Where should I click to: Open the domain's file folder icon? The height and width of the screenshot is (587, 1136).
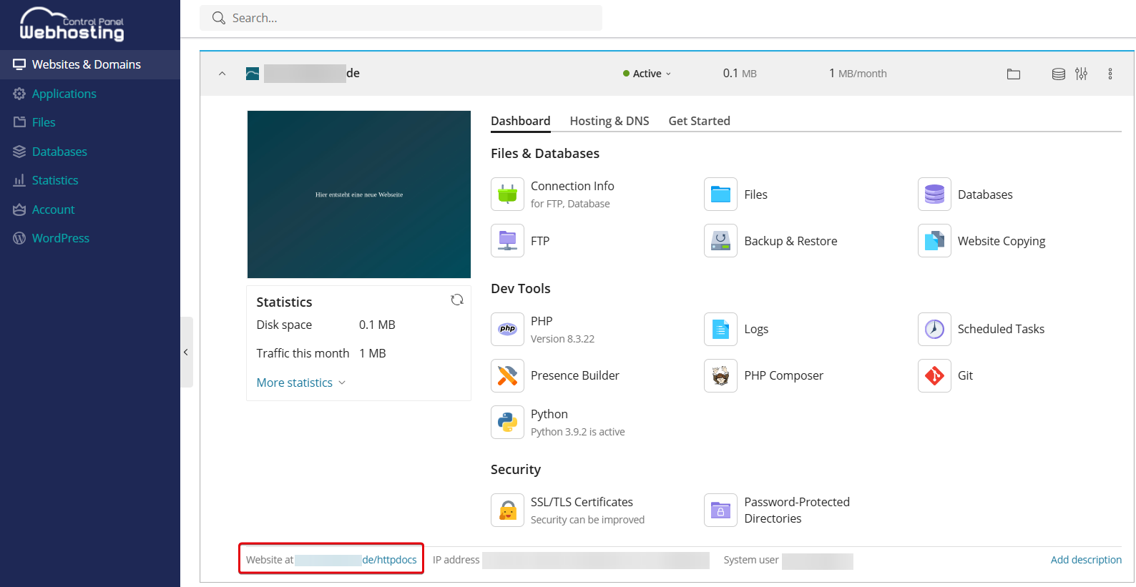click(x=1014, y=74)
